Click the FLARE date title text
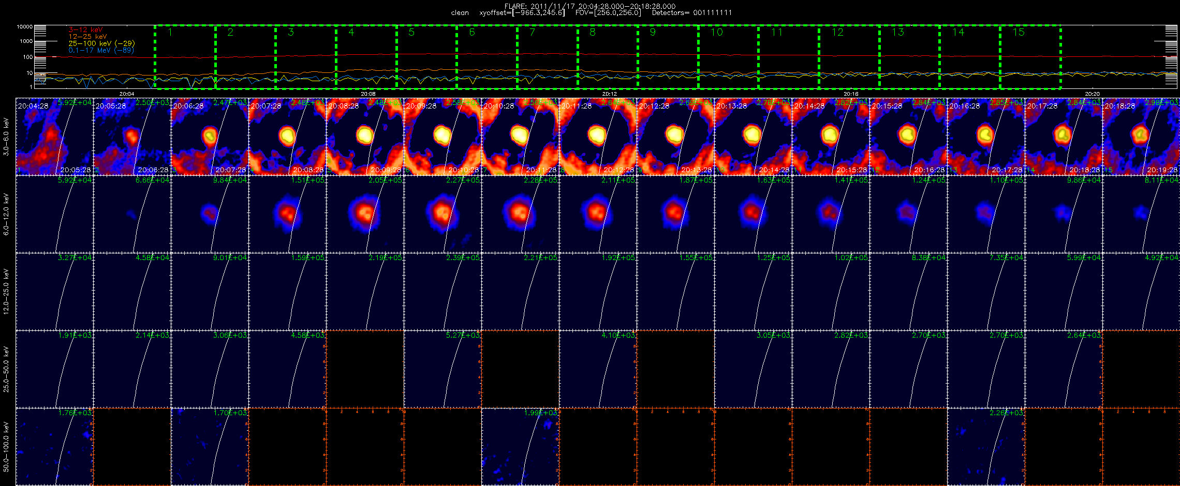This screenshot has height=486, width=1180. [x=590, y=6]
